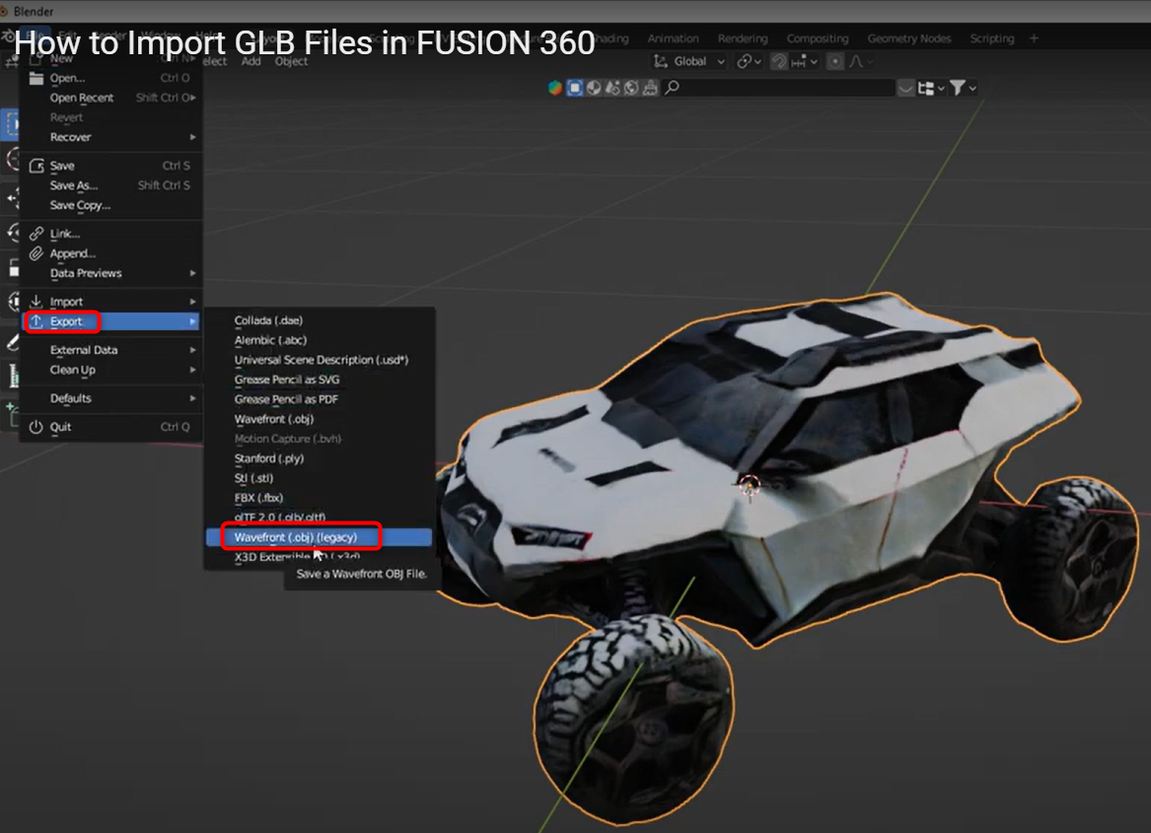
Task: Click the colorful hexagon icon
Action: click(x=555, y=88)
